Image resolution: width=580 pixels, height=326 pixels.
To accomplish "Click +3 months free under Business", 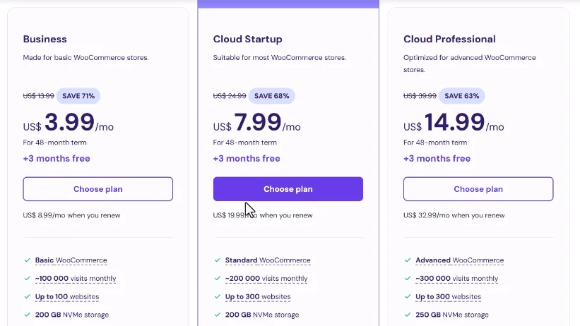I will tap(57, 159).
